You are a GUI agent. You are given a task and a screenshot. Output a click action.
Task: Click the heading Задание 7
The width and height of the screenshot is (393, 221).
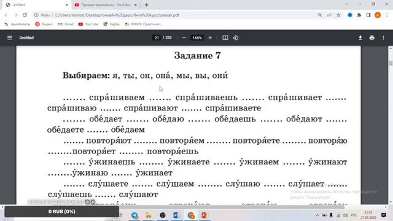(x=198, y=55)
